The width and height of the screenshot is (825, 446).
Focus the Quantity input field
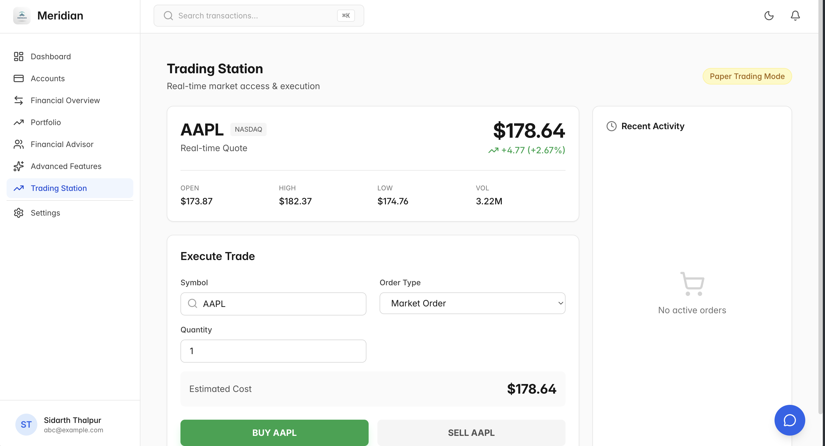(x=273, y=351)
